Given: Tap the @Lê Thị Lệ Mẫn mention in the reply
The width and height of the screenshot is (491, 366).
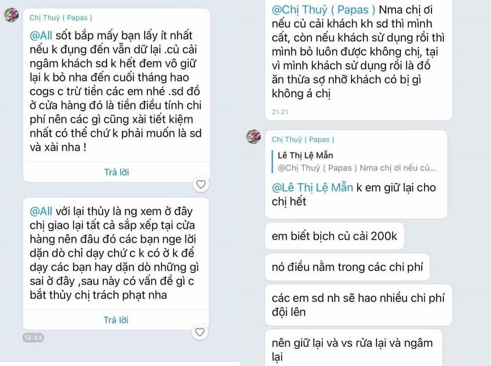Looking at the screenshot, I should point(314,188).
